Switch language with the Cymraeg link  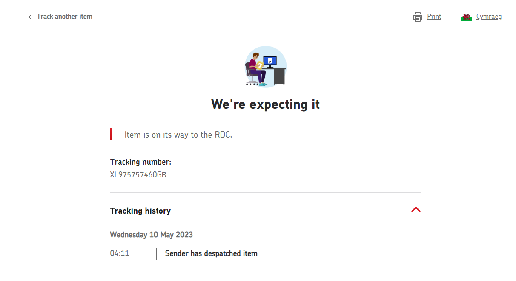(x=489, y=17)
